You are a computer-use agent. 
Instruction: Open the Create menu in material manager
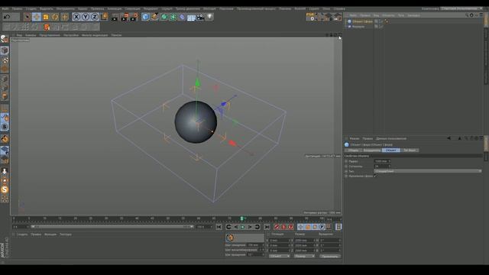coord(22,235)
